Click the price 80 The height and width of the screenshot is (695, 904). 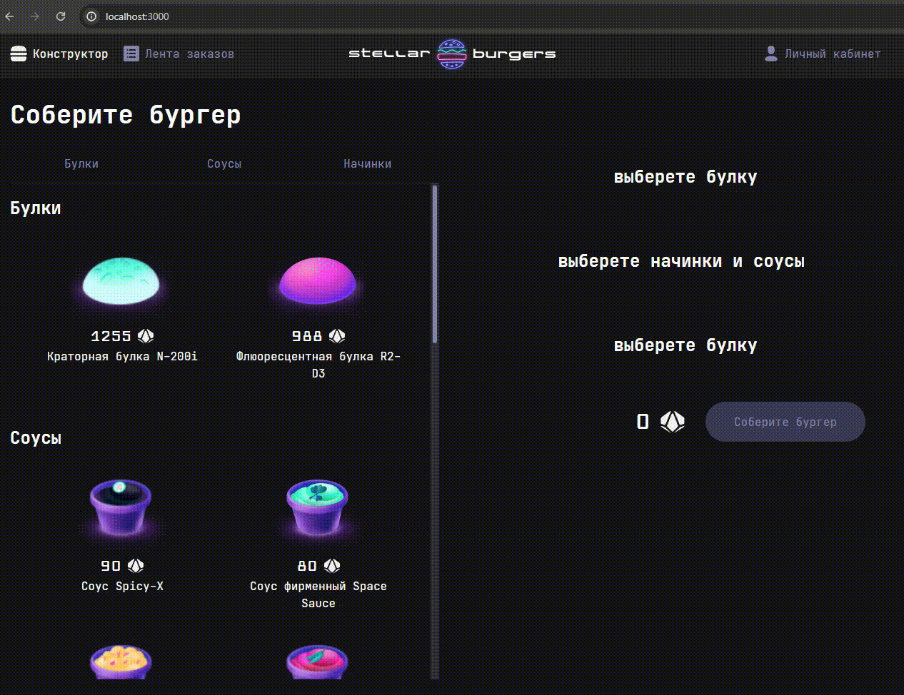pyautogui.click(x=307, y=566)
